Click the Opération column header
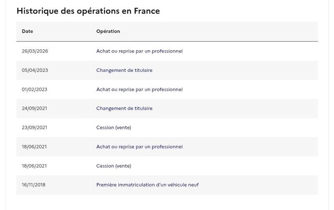The width and height of the screenshot is (334, 210). tap(108, 31)
